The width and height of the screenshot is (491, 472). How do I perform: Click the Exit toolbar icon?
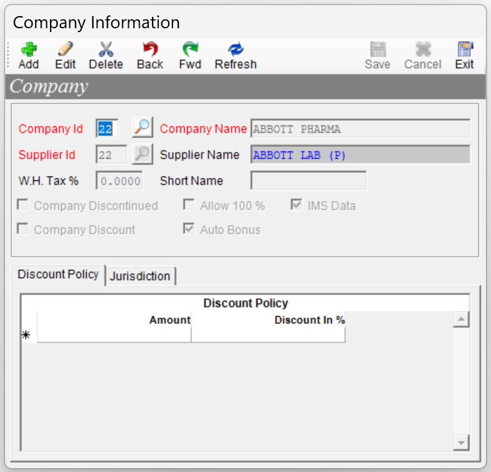tap(465, 49)
